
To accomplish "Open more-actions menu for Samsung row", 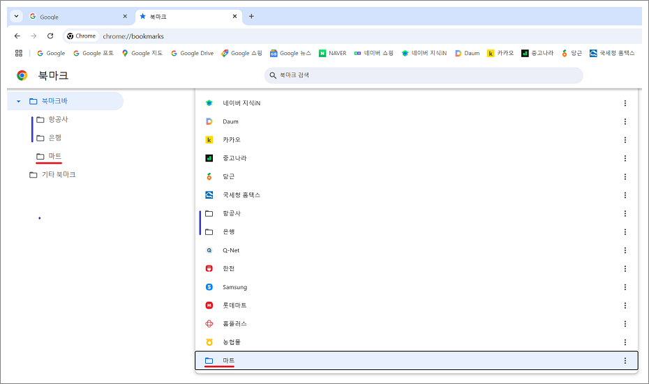I will (625, 287).
